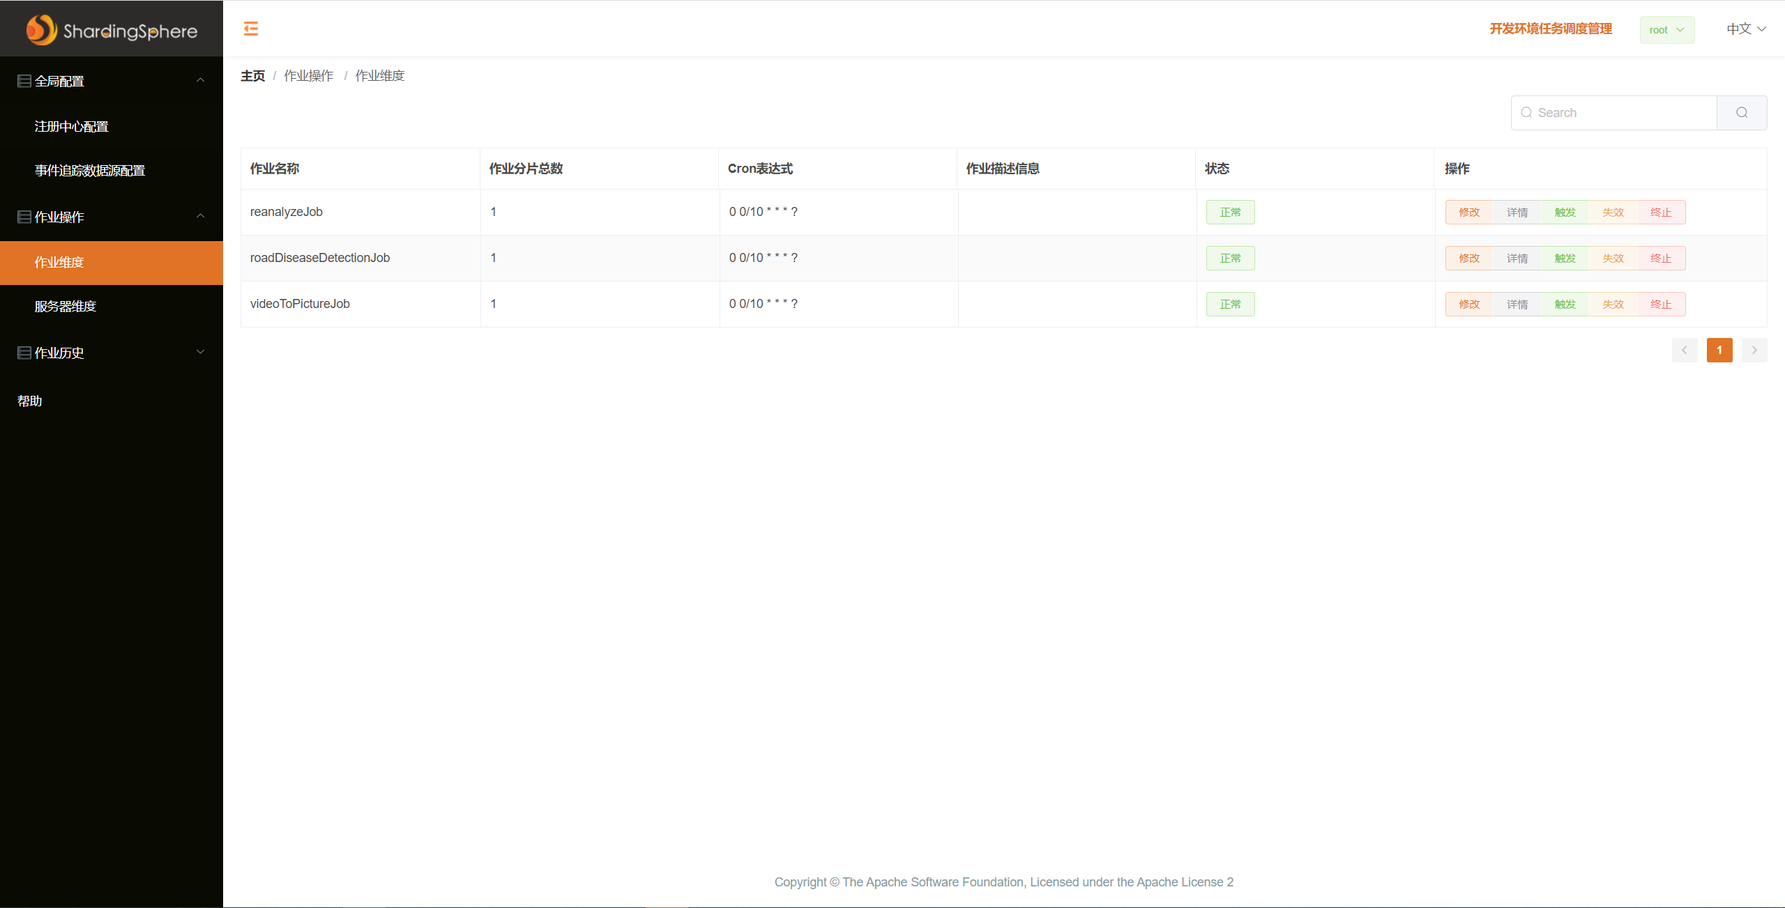Open the root user dropdown

[1666, 29]
